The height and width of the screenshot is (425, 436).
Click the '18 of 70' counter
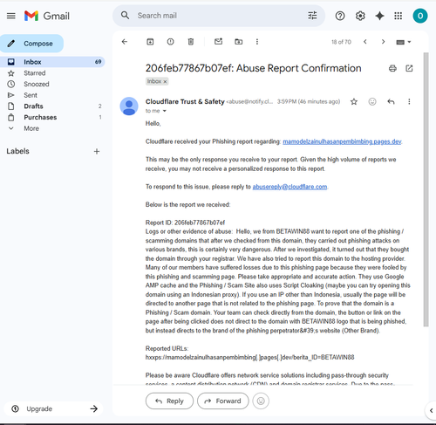coord(341,42)
